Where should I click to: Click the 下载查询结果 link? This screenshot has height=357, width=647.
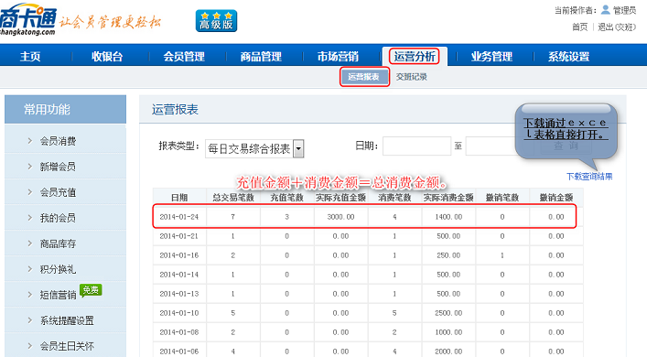pos(589,177)
